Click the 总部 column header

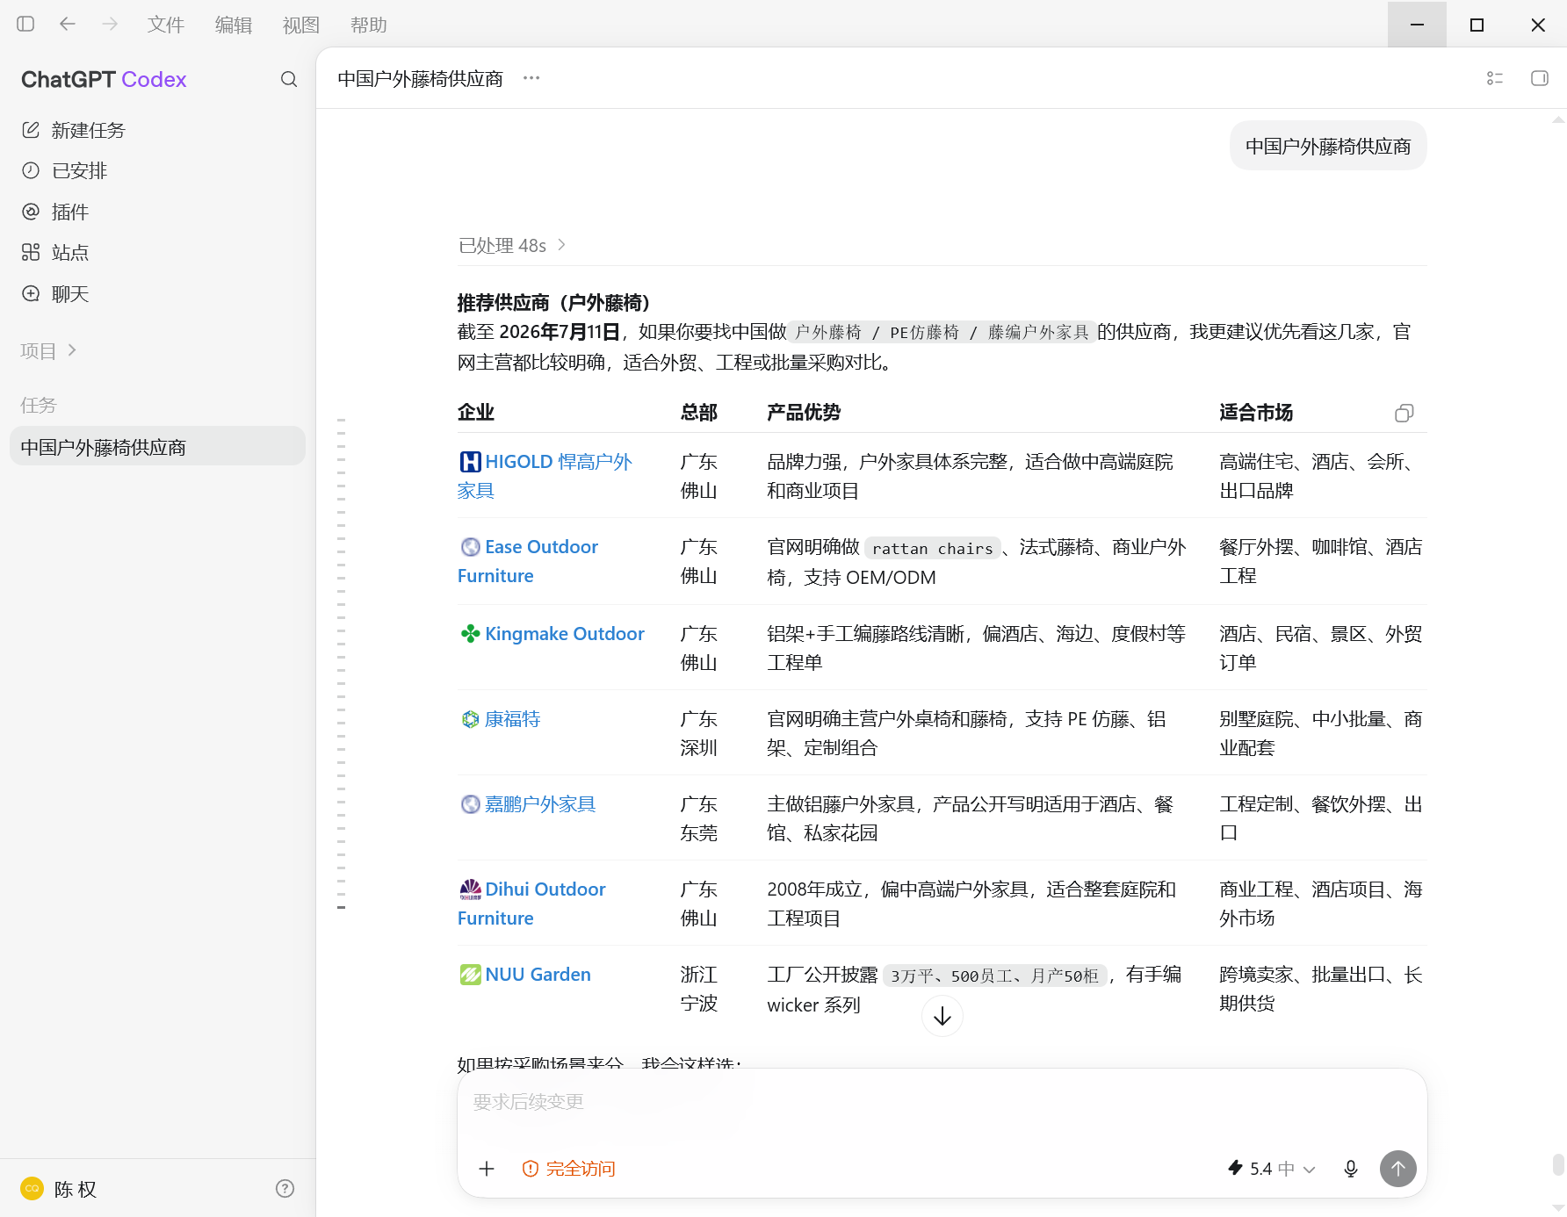[x=699, y=412]
